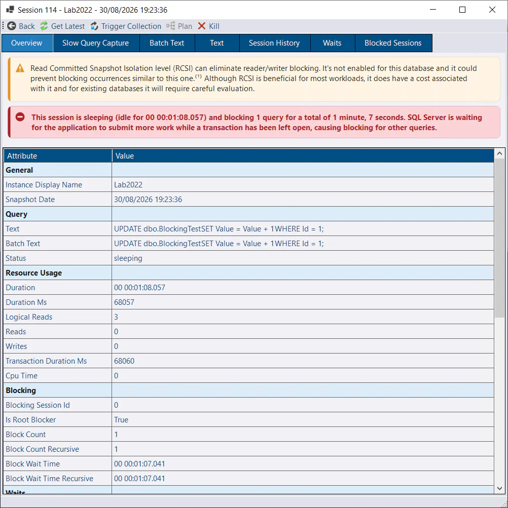
Task: Click the toolbar grip handle
Action: click(x=3, y=26)
